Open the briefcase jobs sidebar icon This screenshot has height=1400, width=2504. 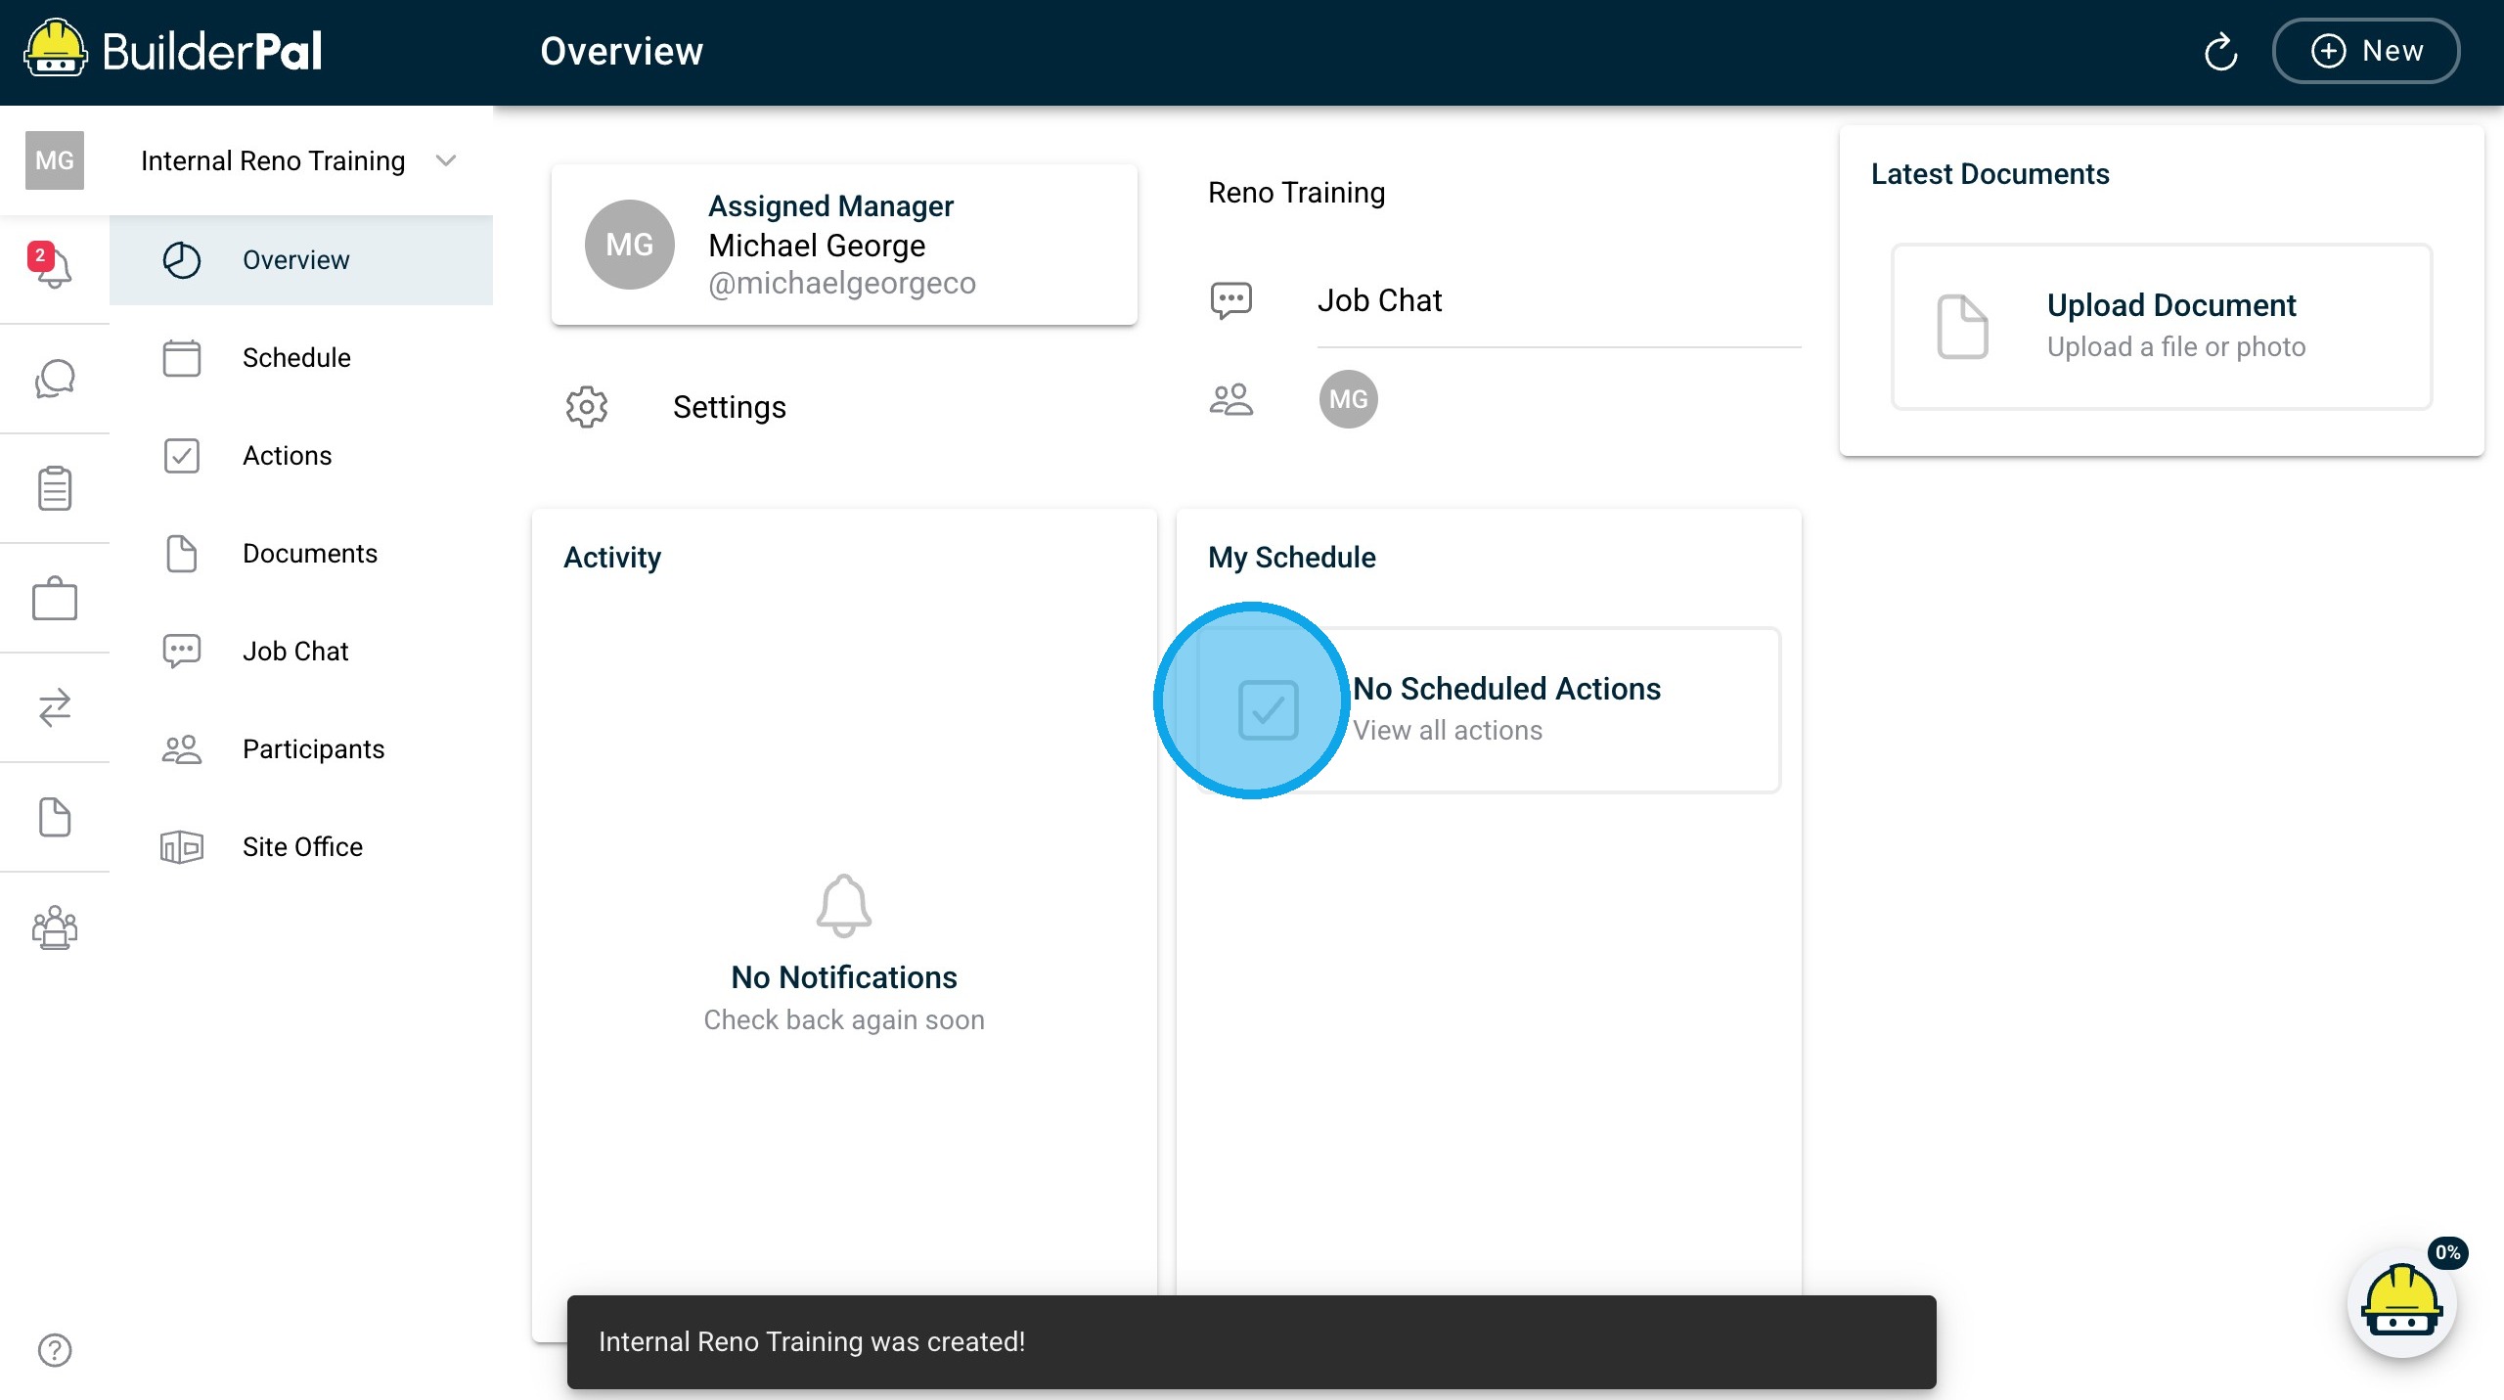coord(55,598)
